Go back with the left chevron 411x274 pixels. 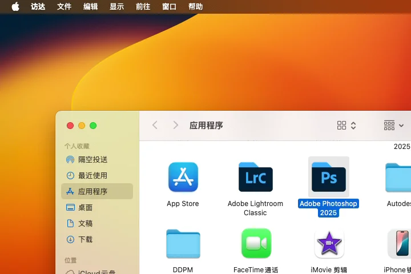155,125
